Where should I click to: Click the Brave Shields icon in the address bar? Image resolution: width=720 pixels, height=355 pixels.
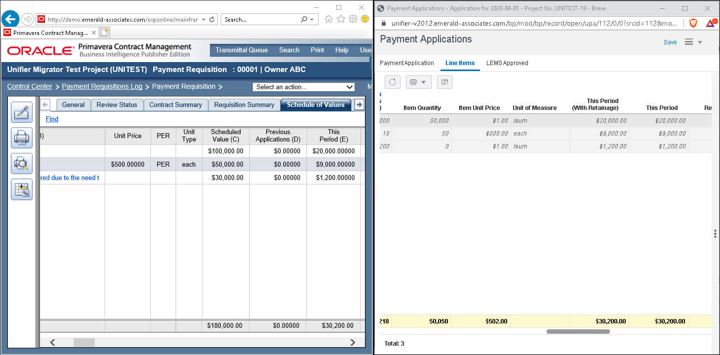[693, 23]
